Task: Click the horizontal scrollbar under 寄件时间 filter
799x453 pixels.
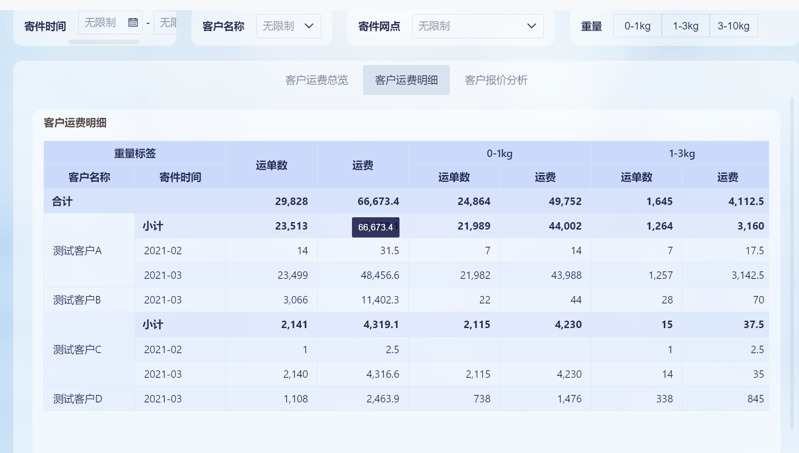Action: tap(104, 42)
